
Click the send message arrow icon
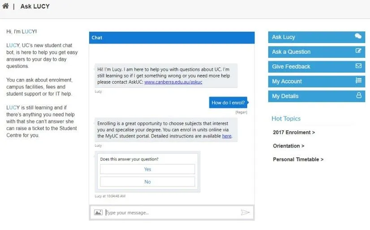[x=245, y=212]
